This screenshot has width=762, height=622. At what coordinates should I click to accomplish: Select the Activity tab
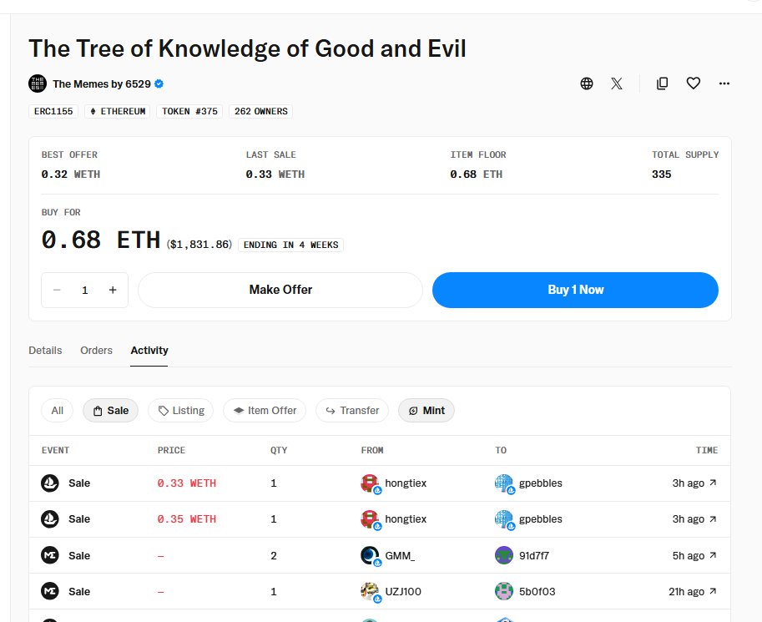tap(149, 350)
